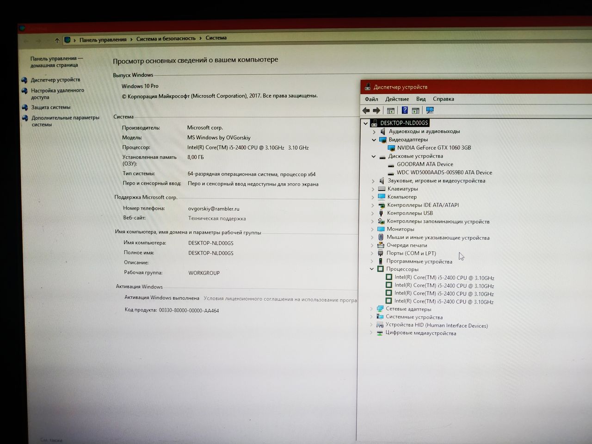Click Система и безопасность in the breadcrumb
592x444 pixels.
pyautogui.click(x=166, y=39)
